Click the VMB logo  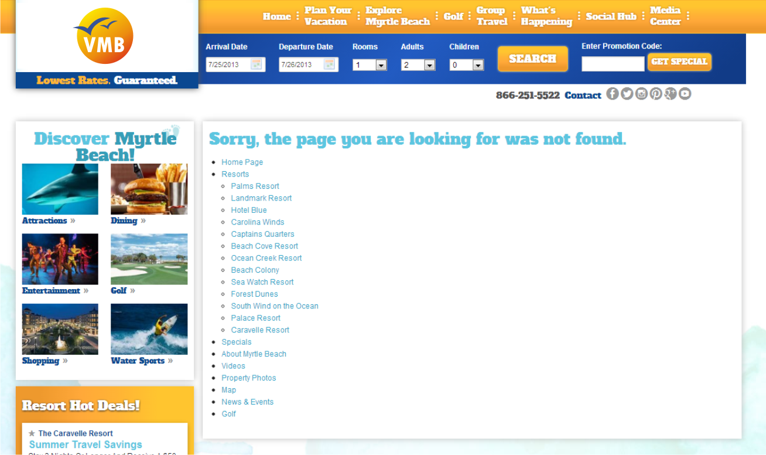coord(105,36)
